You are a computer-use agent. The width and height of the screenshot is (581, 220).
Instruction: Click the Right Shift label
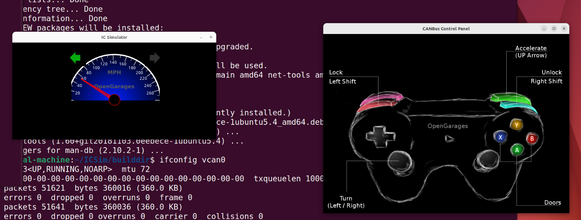pyautogui.click(x=547, y=81)
